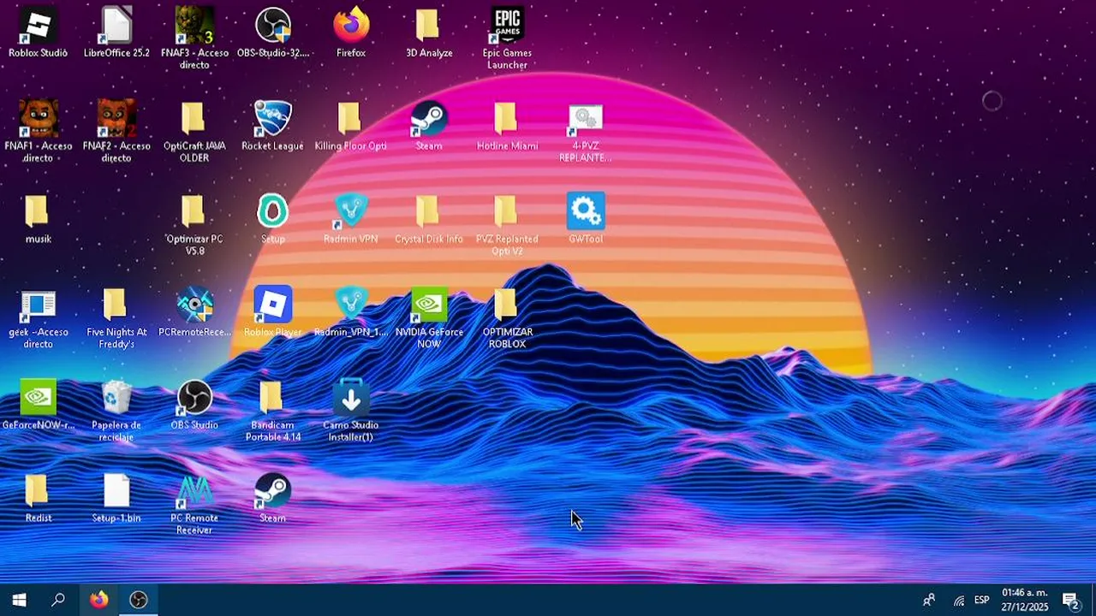Select the 3D Analyze folder
1096x616 pixels.
click(429, 27)
